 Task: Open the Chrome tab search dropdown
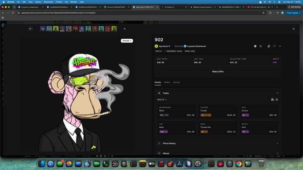[14, 7]
